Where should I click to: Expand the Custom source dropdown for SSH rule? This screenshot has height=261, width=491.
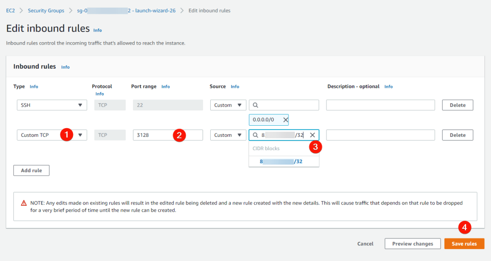pos(228,105)
